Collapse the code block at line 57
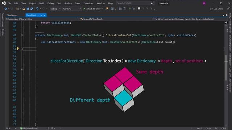The height and width of the screenshot is (130, 232). pos(22,69)
